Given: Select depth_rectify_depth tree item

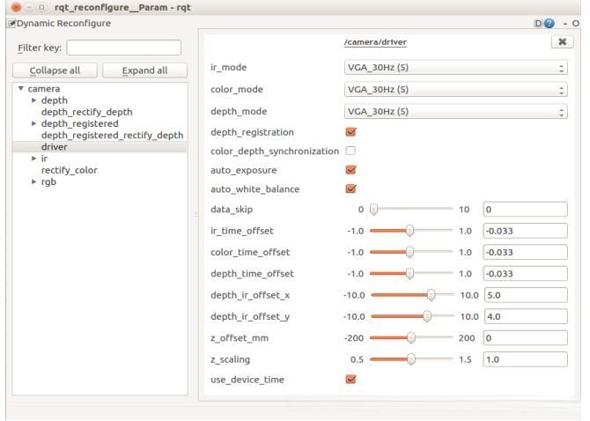Looking at the screenshot, I should point(87,112).
